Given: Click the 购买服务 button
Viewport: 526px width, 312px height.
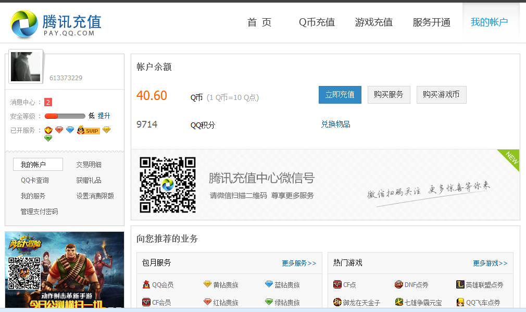Looking at the screenshot, I should (x=389, y=95).
